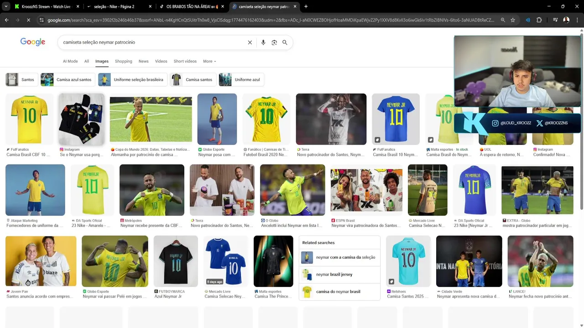Open new browser tab
This screenshot has width=584, height=328.
306,6
